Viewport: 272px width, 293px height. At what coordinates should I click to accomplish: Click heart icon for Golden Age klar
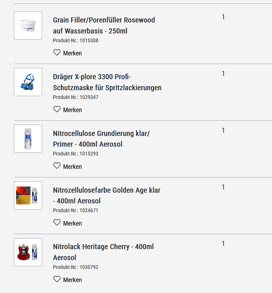57,223
